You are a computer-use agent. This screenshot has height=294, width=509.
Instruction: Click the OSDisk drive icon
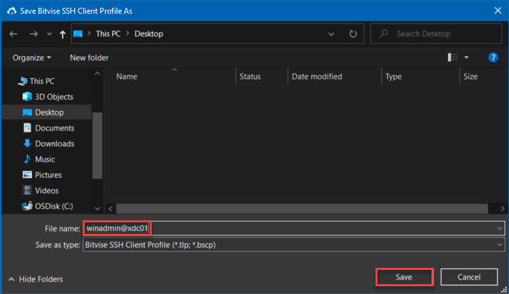[27, 206]
